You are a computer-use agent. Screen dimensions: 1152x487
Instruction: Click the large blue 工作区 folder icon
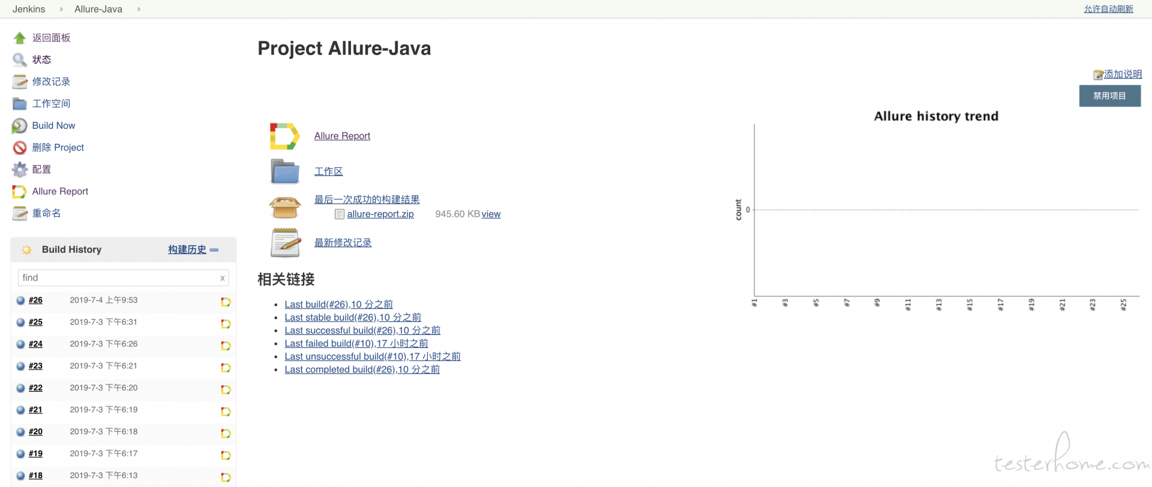point(285,171)
